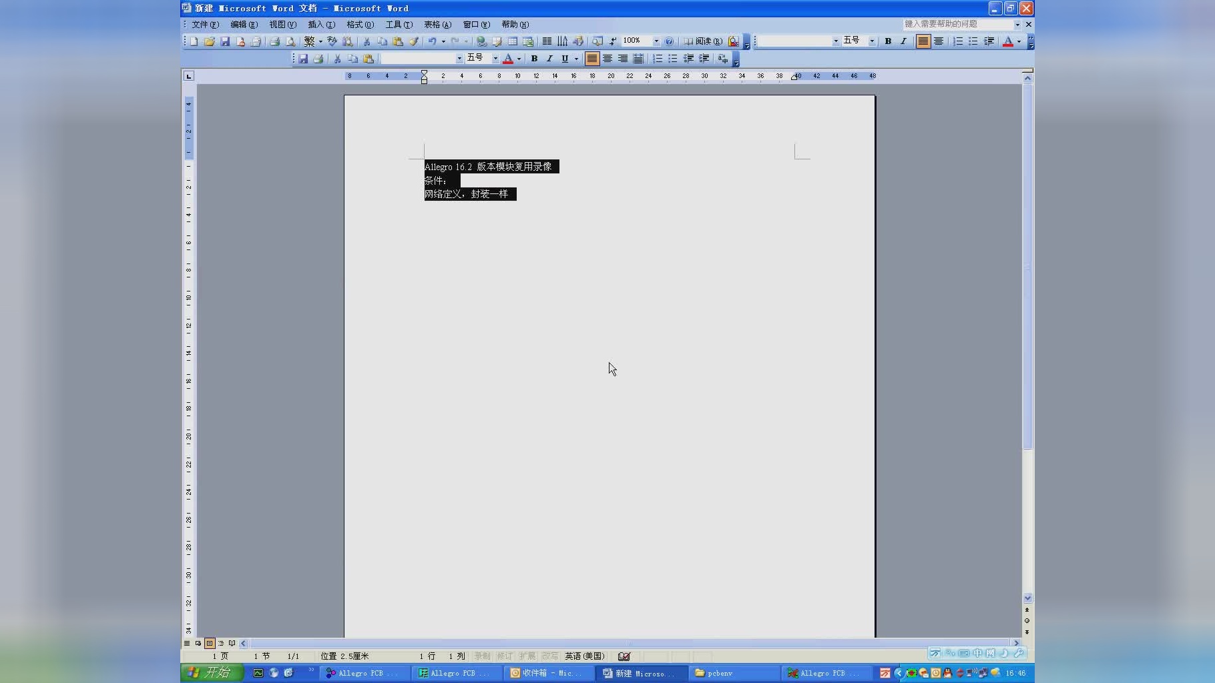Toggle show/hide formatting marks

pos(613,41)
